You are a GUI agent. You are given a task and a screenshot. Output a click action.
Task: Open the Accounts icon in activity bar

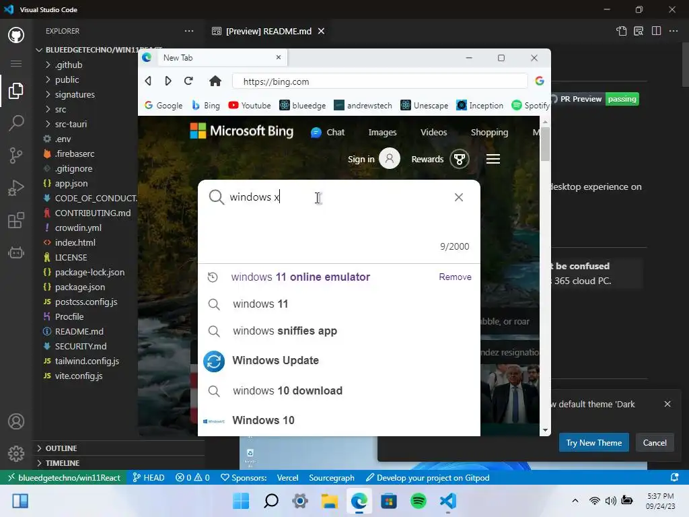point(16,421)
